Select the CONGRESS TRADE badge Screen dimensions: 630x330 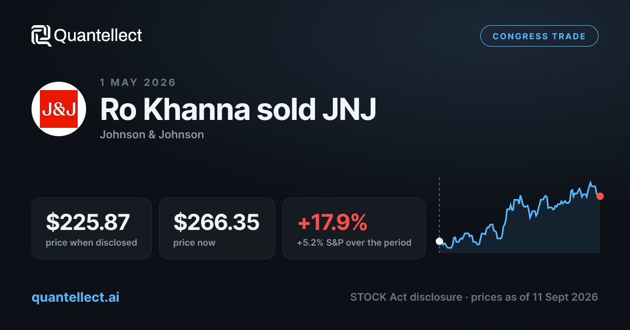[x=539, y=36]
